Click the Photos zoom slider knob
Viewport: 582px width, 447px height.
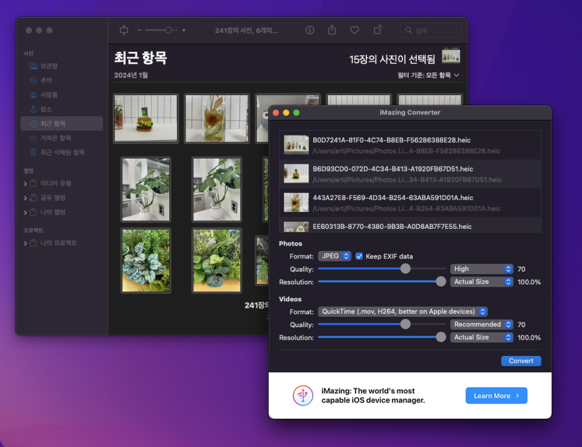169,31
